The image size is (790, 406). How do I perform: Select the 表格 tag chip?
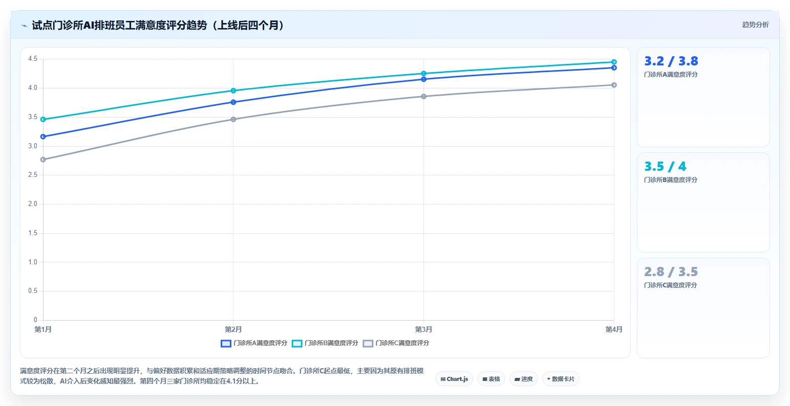pyautogui.click(x=491, y=379)
